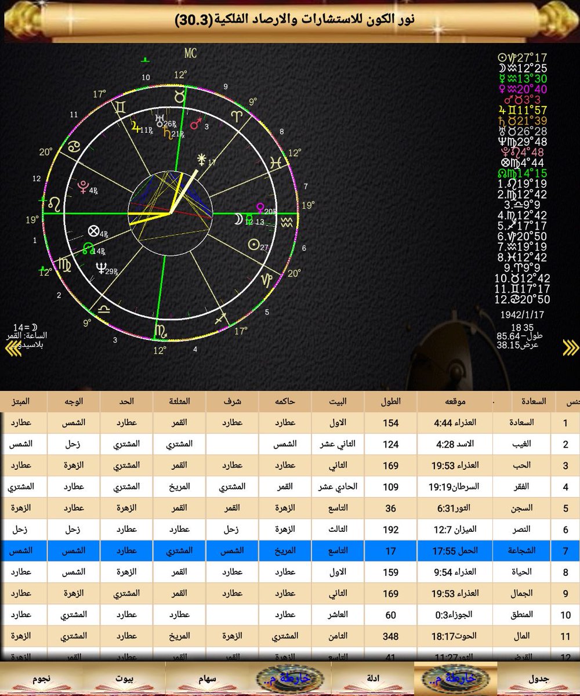Screen dimensions: 580x696
Task: Sort by the المبتز column header
Action: point(23,401)
